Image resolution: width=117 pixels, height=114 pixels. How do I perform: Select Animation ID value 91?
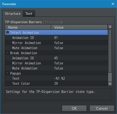(x=56, y=38)
